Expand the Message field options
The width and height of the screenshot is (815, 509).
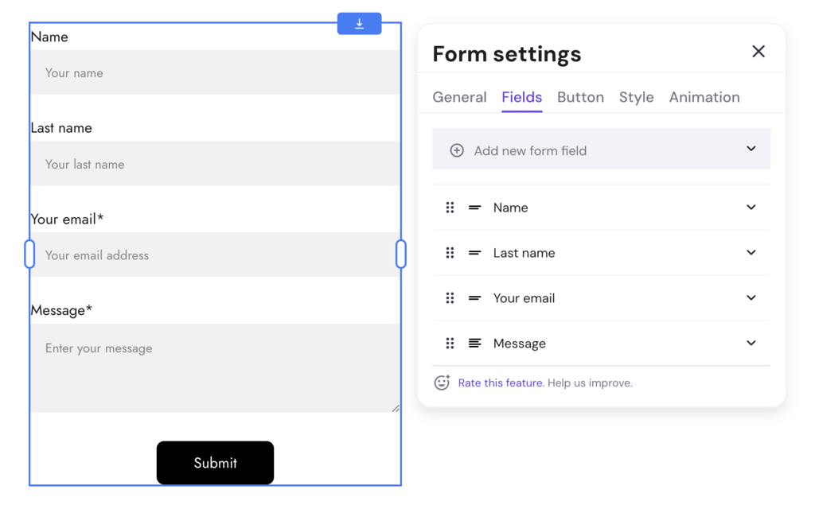tap(751, 343)
